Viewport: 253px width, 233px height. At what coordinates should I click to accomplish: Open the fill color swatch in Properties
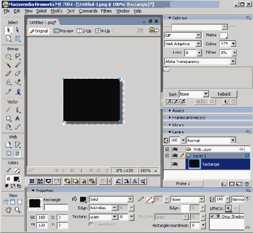click(83, 199)
